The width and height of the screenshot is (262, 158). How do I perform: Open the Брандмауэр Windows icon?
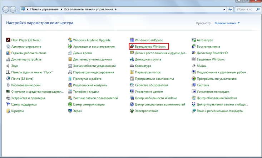(132, 46)
